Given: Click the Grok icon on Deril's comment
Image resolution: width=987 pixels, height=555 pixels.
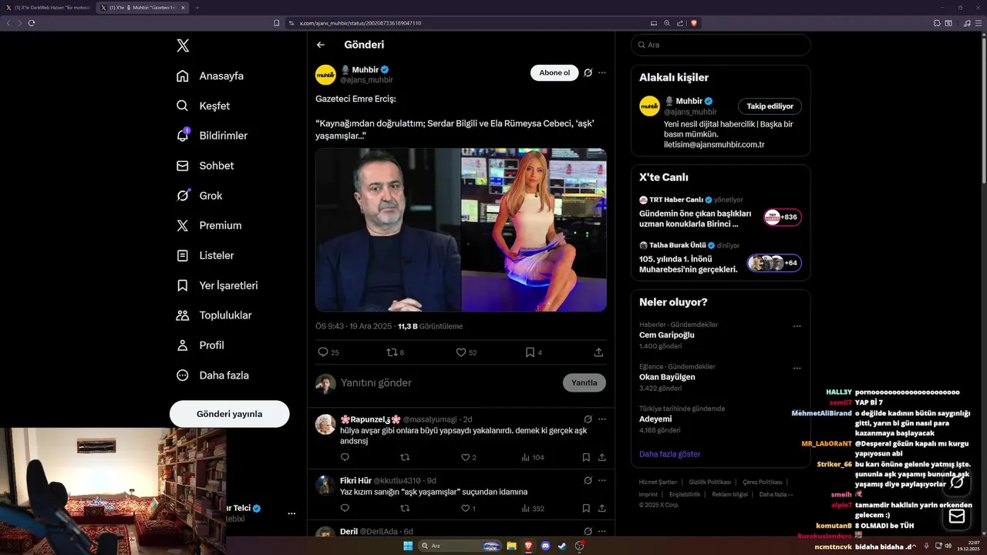Looking at the screenshot, I should pyautogui.click(x=588, y=531).
